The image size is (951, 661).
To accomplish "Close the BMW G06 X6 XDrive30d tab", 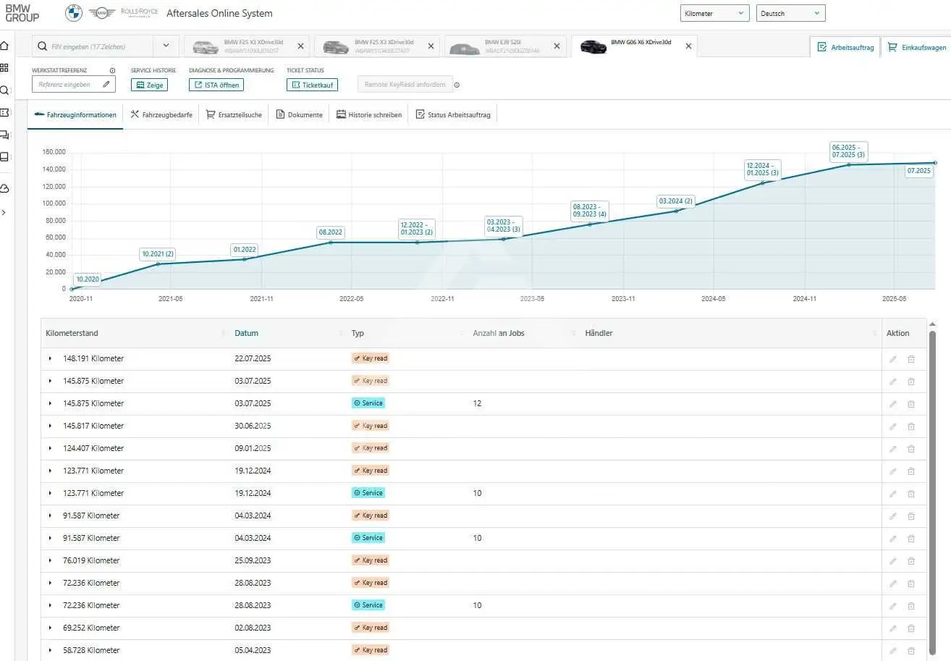I will [688, 46].
